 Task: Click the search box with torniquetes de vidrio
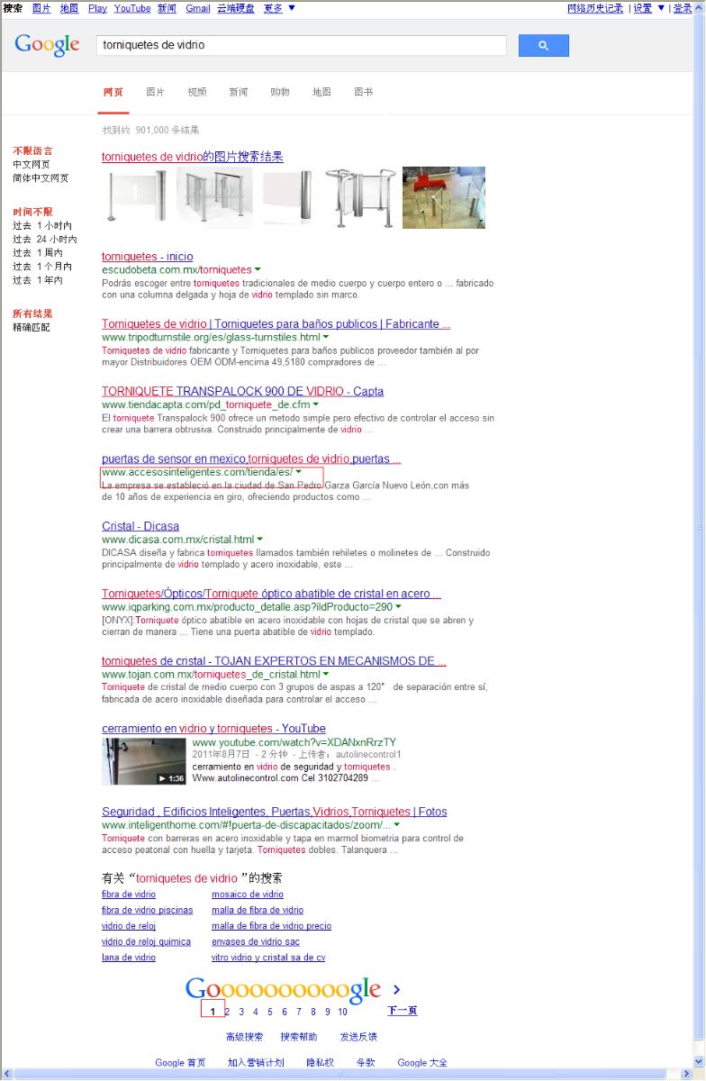301,45
